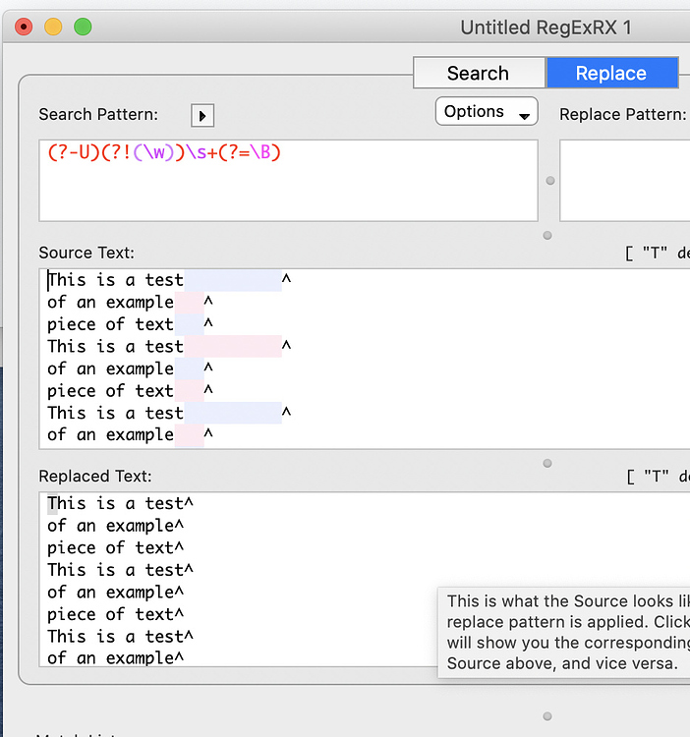The height and width of the screenshot is (737, 690).
Task: Minimize the window with the yellow button
Action: tap(53, 27)
